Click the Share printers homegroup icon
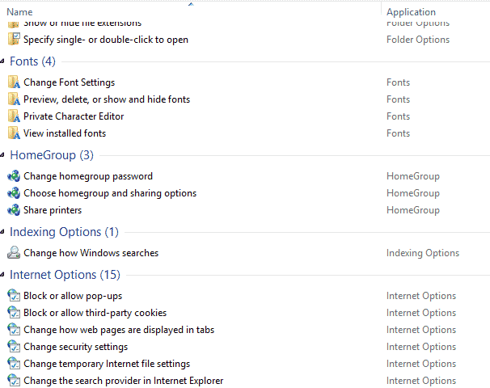 [x=13, y=210]
